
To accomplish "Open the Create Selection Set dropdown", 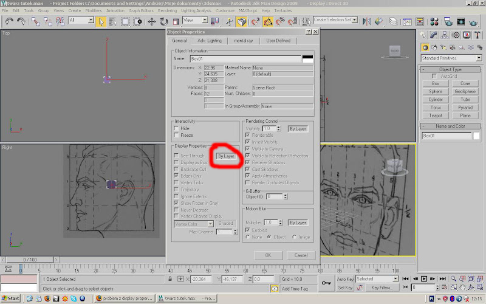I will coord(354,20).
